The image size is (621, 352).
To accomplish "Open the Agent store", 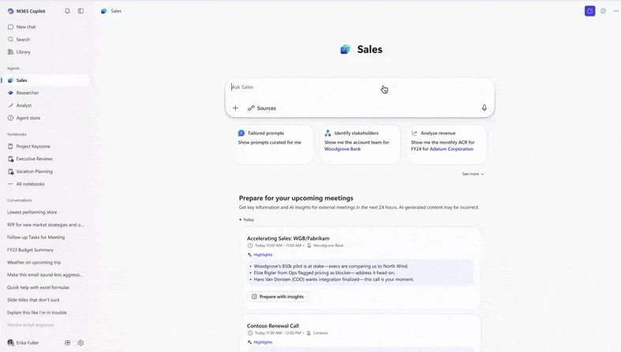I will pyautogui.click(x=28, y=118).
